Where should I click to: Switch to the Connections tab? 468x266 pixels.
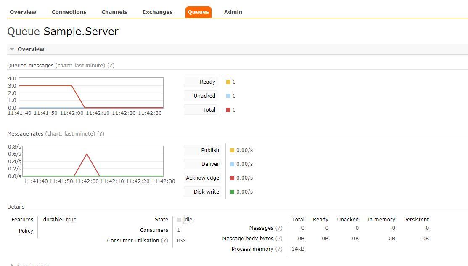pyautogui.click(x=69, y=12)
